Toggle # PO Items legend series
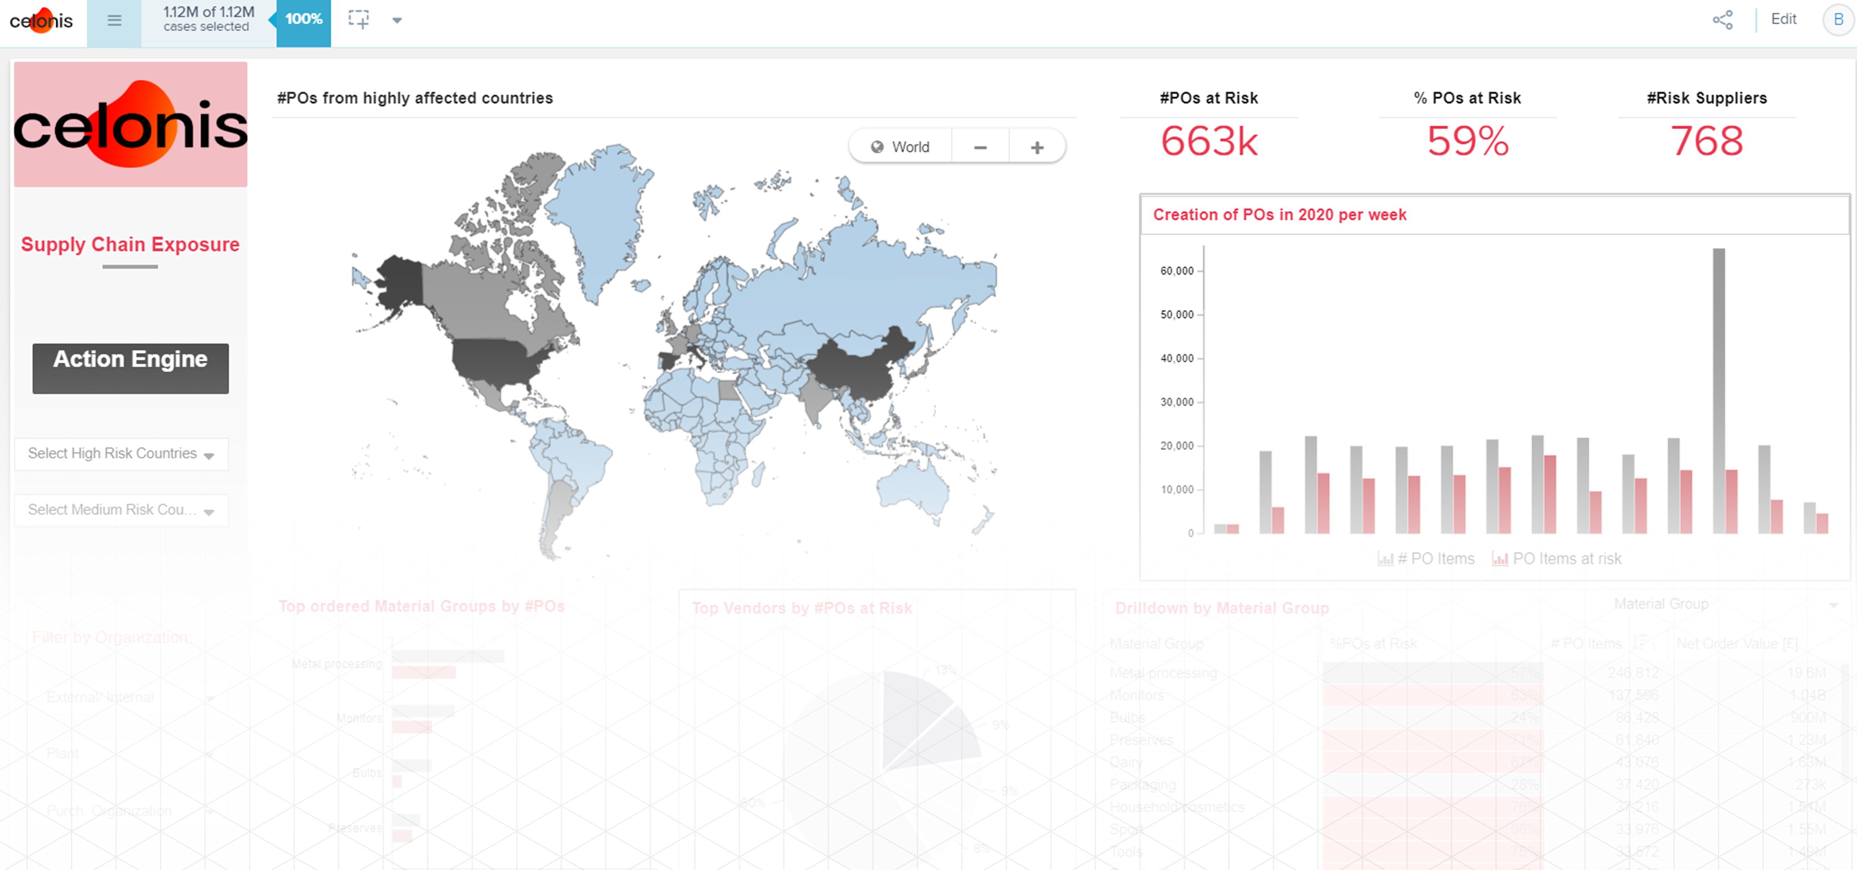This screenshot has width=1857, height=870. (x=1426, y=559)
